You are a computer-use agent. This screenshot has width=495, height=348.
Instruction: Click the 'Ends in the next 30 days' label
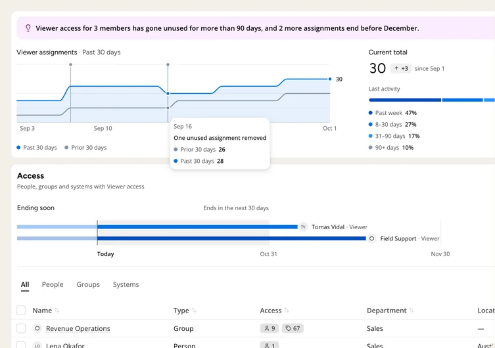[236, 208]
